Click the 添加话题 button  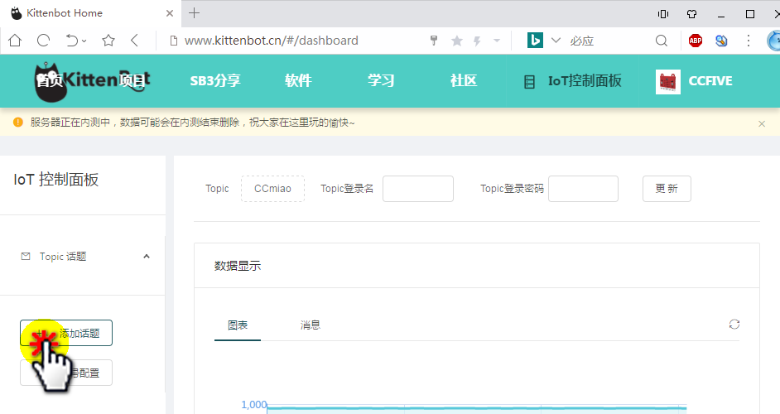pos(66,333)
